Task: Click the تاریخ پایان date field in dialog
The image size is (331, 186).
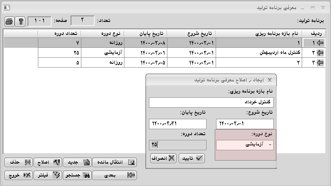Action: coord(177,124)
